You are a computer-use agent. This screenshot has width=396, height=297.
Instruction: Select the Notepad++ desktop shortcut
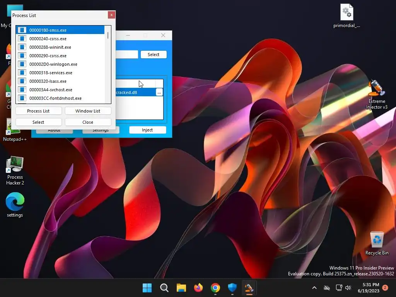click(15, 130)
